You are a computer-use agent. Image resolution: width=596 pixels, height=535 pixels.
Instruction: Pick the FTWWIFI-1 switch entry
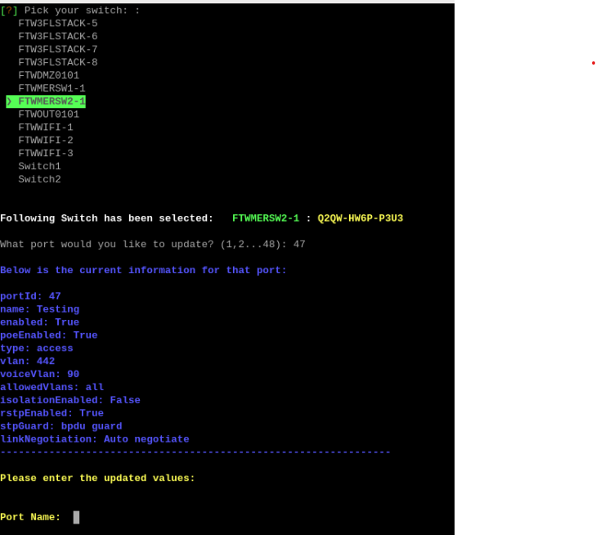click(x=46, y=128)
